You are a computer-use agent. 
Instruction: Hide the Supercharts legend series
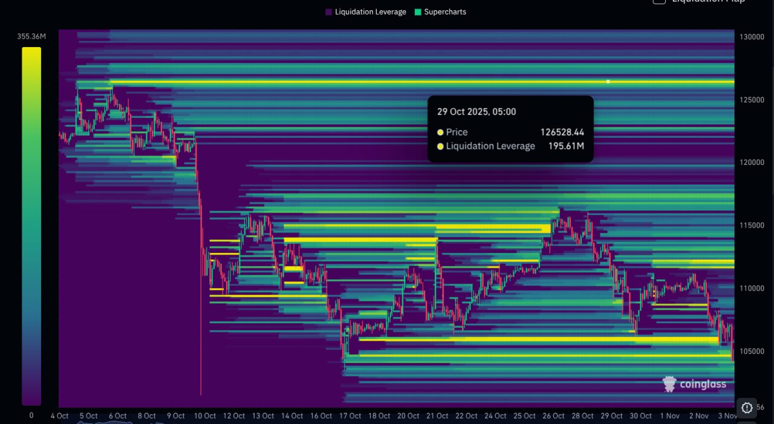(440, 12)
